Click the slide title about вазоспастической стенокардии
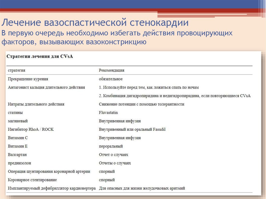The height and width of the screenshot is (199, 266). coord(95,23)
